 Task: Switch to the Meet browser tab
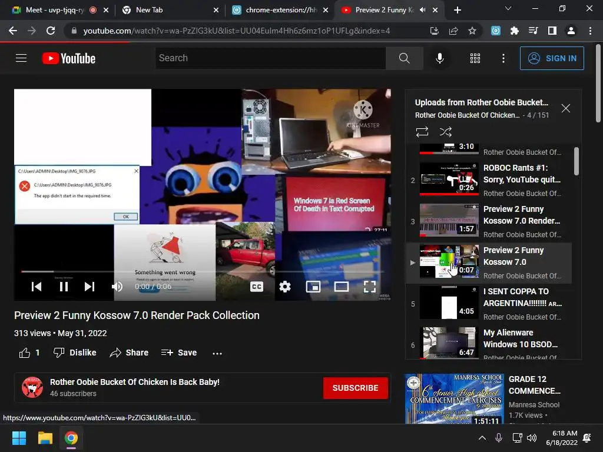point(54,10)
